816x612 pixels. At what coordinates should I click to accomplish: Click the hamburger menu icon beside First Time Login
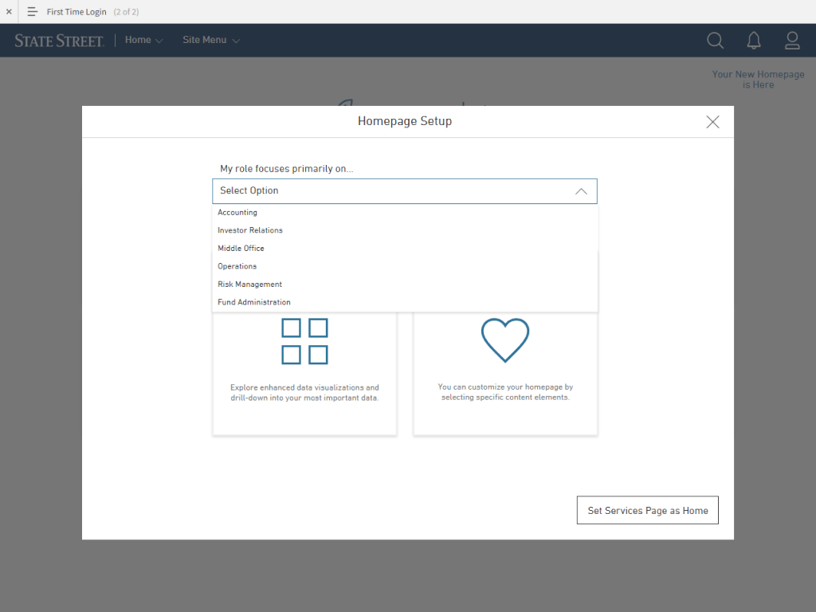coord(33,12)
